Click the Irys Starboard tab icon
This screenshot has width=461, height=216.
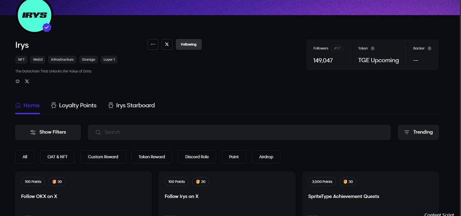click(x=111, y=105)
